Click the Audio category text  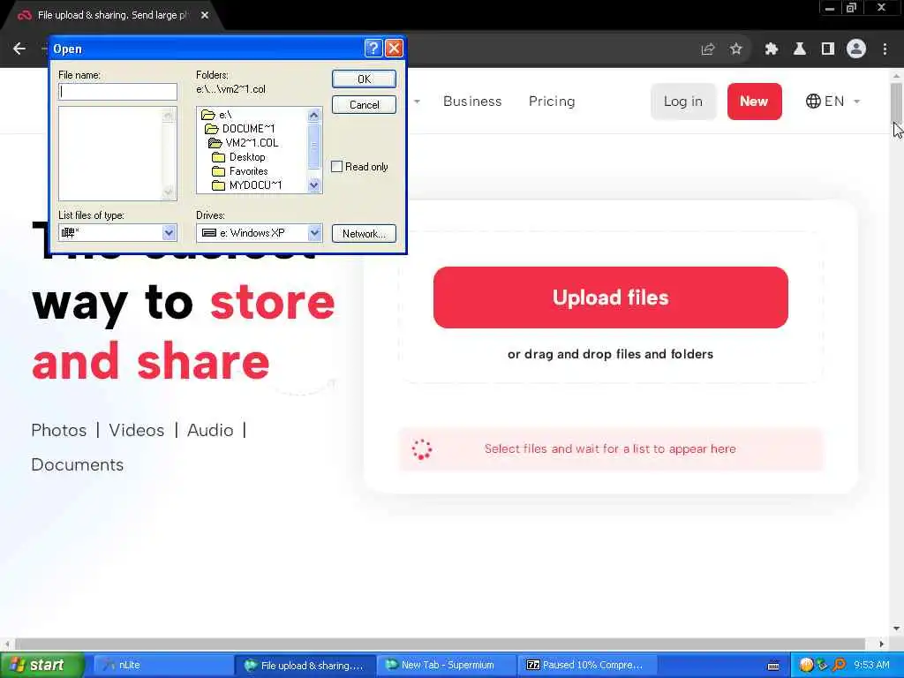point(210,430)
